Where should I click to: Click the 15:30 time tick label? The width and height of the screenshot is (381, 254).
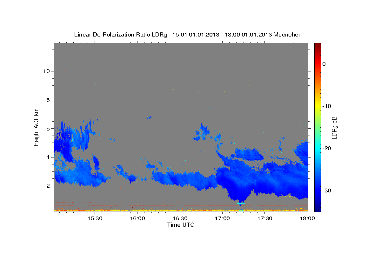click(95, 219)
